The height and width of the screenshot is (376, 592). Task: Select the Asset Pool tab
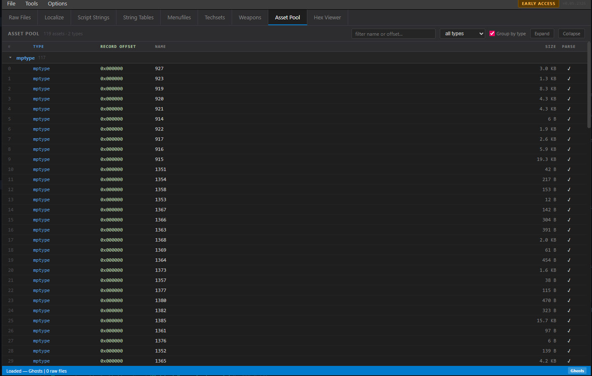[x=288, y=18]
